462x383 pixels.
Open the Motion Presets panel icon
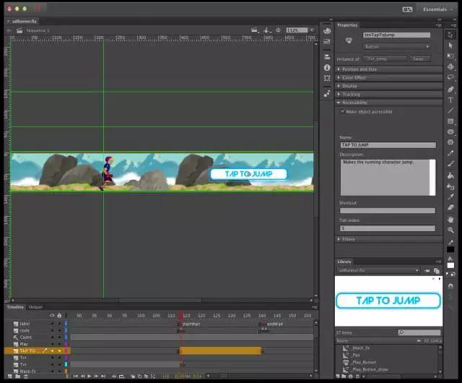[327, 93]
